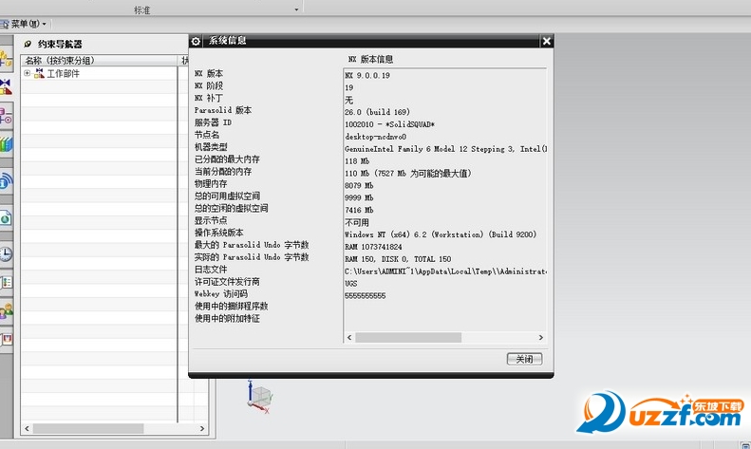The width and height of the screenshot is (751, 449).
Task: Click the Constraint Navigator header pin icon
Action: (x=28, y=44)
